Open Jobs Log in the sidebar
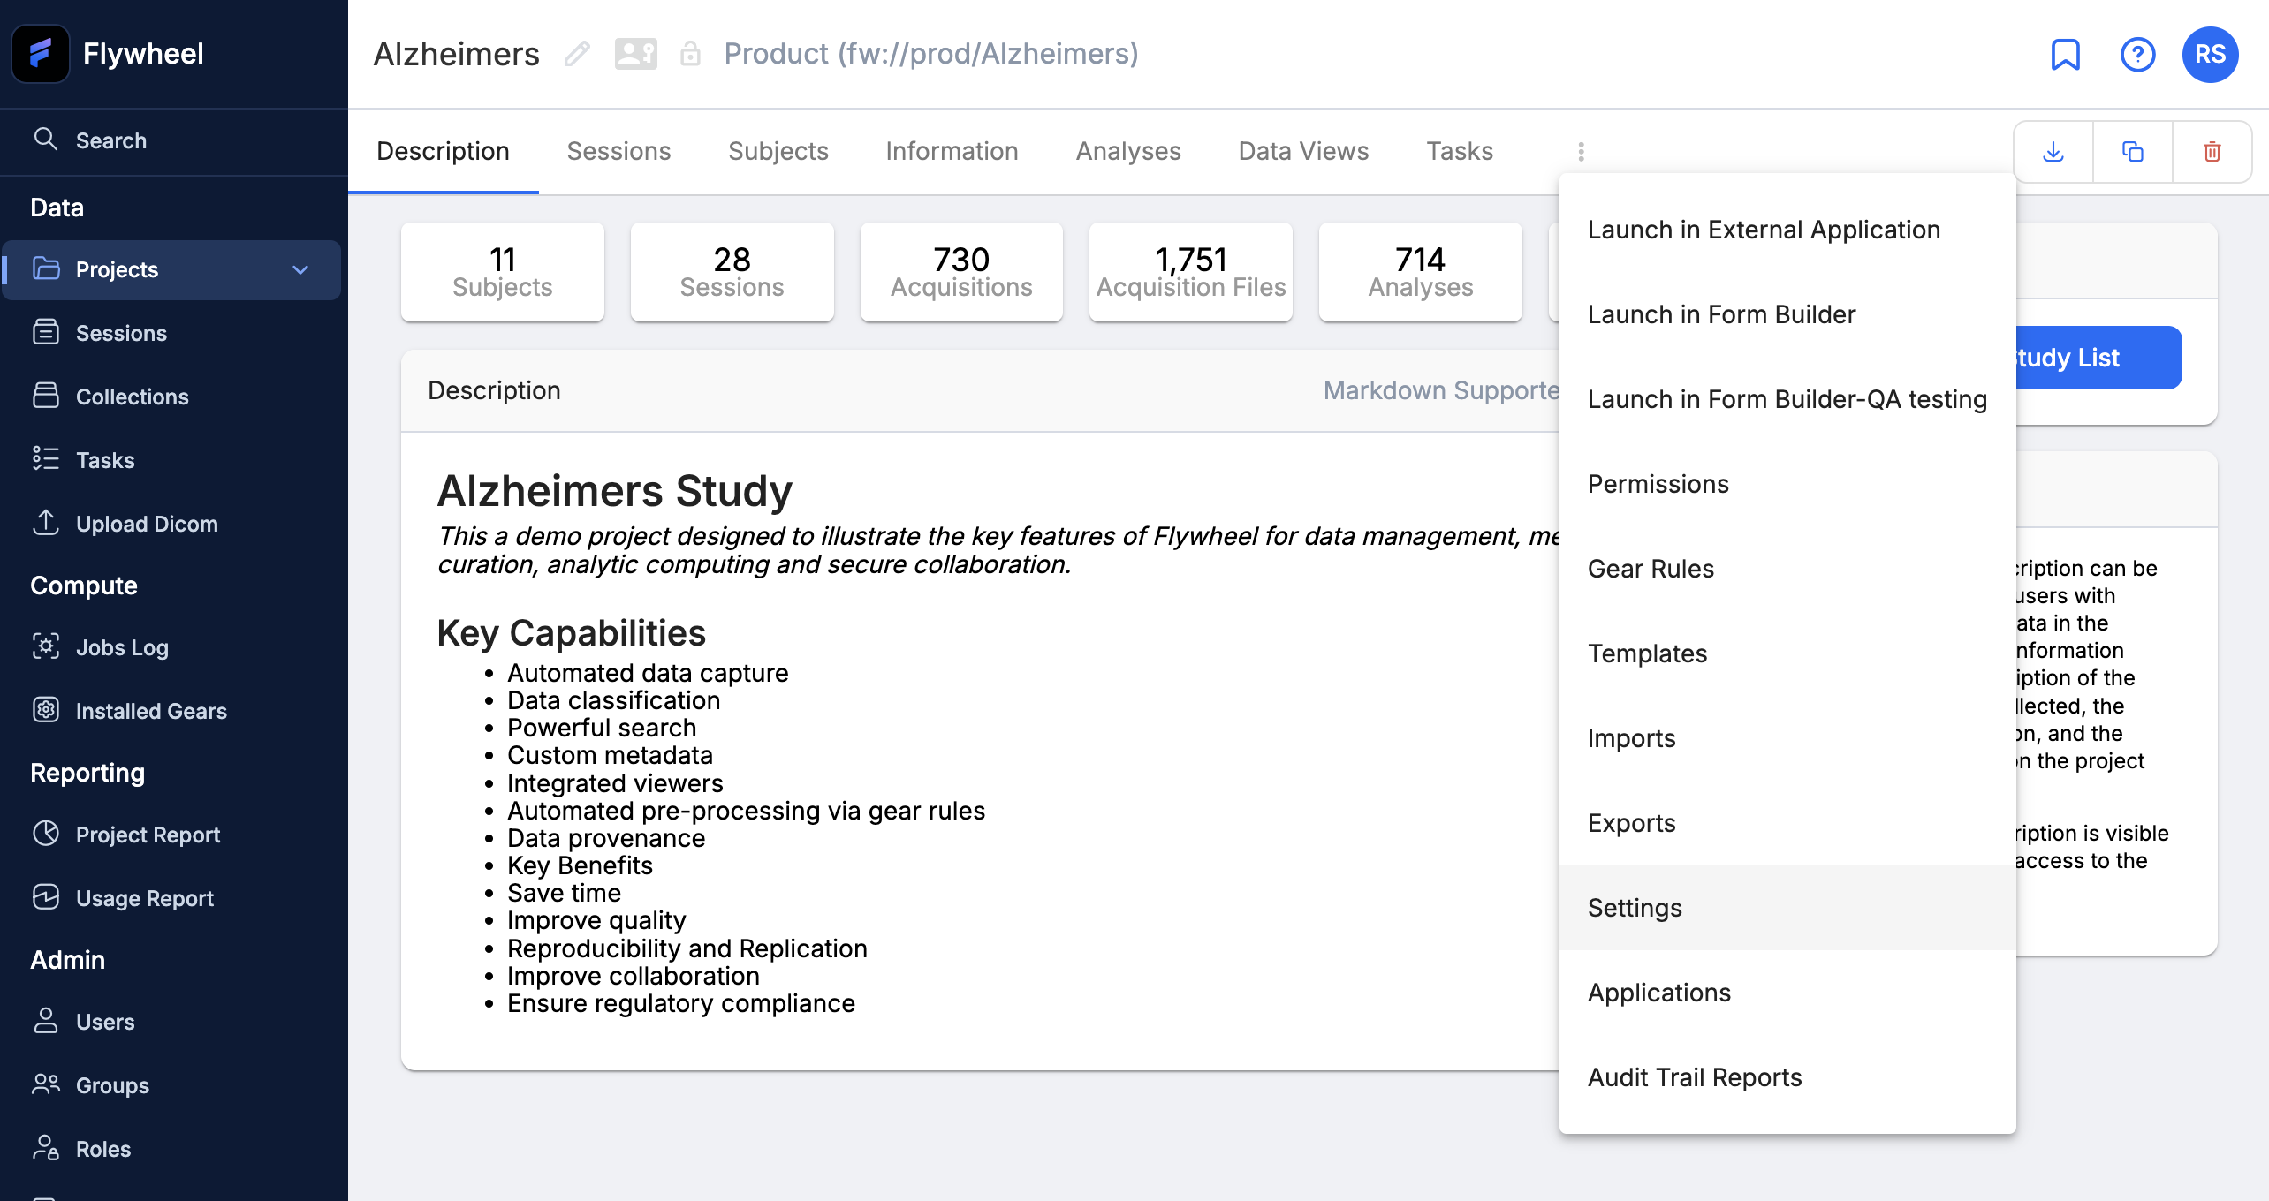 coord(171,647)
